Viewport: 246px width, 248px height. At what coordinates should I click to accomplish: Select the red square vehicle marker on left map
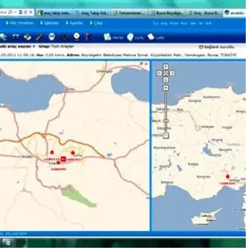[63, 159]
